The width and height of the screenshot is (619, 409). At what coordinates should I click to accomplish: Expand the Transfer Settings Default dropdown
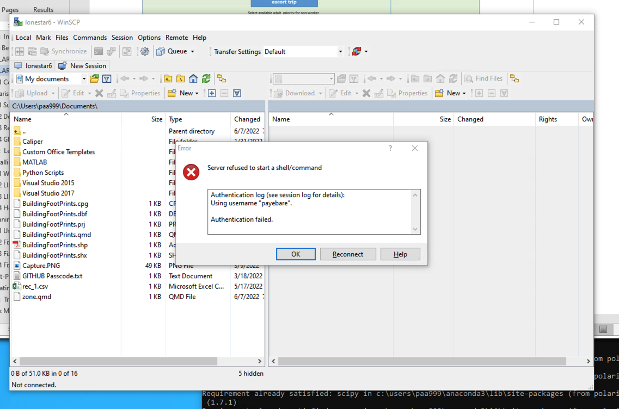point(340,52)
